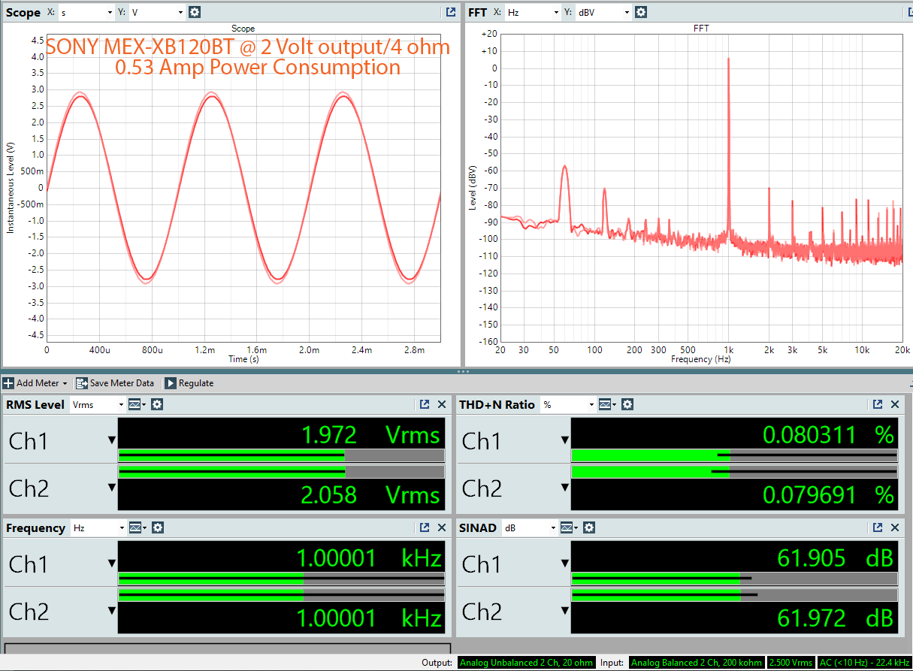Screen dimensions: 913x671
Task: Click the Add Meter plus icon
Action: 8,383
